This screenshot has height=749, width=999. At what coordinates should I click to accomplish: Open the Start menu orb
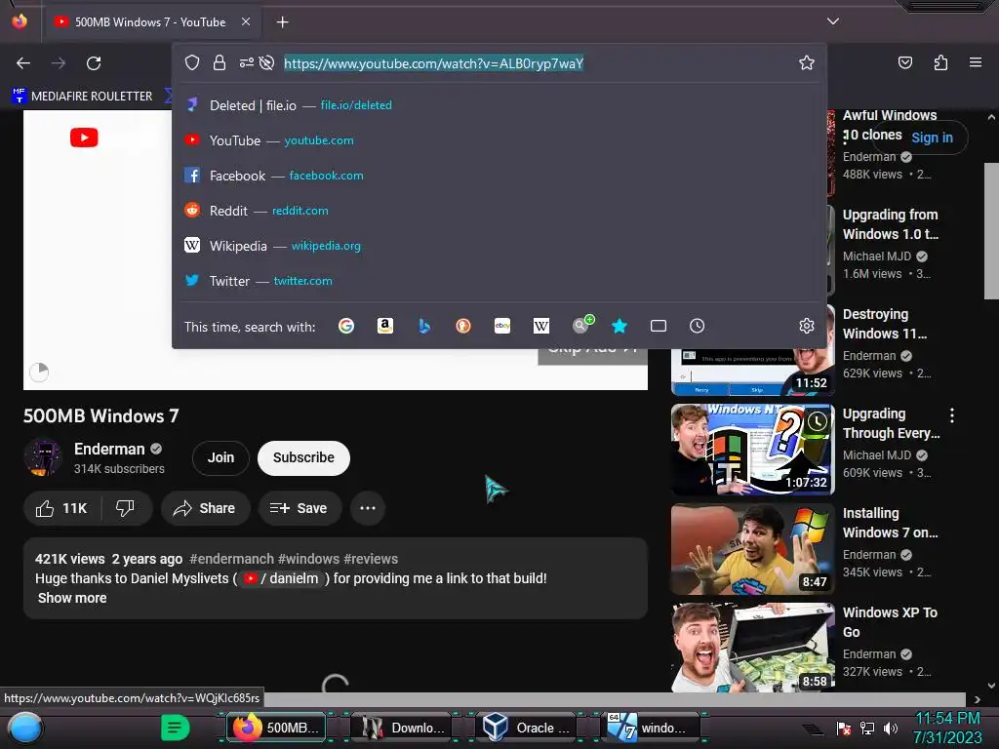(x=25, y=728)
